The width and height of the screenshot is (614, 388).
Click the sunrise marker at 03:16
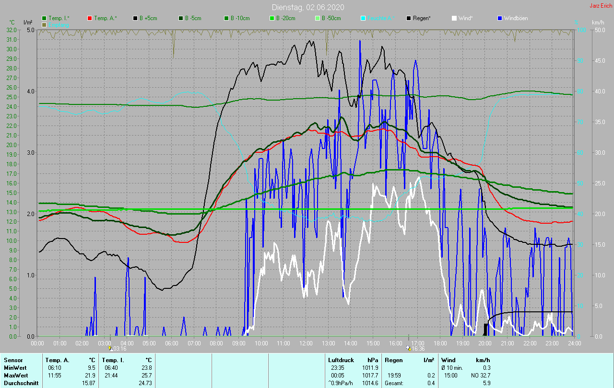point(110,348)
